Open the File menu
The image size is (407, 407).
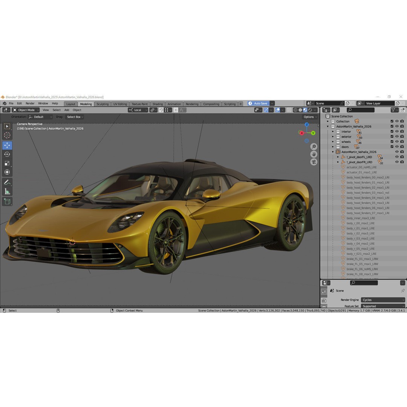[x=11, y=103]
